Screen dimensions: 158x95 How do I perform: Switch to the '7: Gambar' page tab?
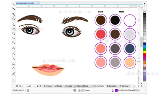click(124, 86)
